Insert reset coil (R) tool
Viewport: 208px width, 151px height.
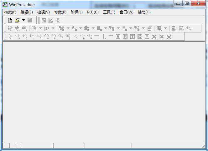pyautogui.click(x=68, y=37)
